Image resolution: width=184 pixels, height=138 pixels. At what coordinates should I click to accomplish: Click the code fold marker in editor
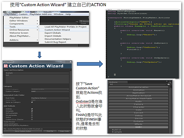pos(115,75)
